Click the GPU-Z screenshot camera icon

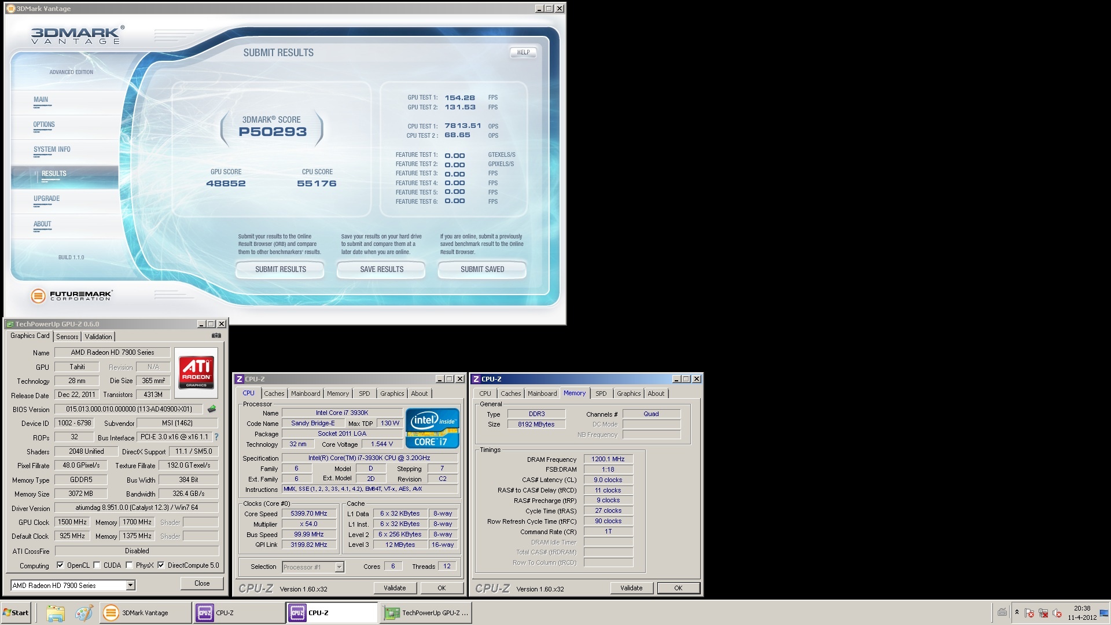(216, 336)
